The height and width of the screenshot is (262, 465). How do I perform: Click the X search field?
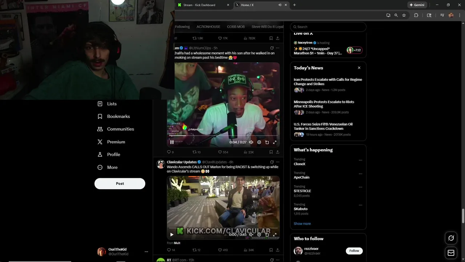tap(328, 27)
